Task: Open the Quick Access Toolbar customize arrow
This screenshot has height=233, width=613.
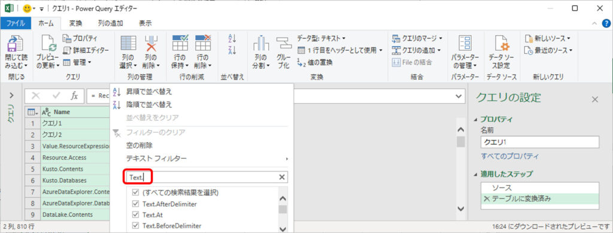Action: (41, 8)
